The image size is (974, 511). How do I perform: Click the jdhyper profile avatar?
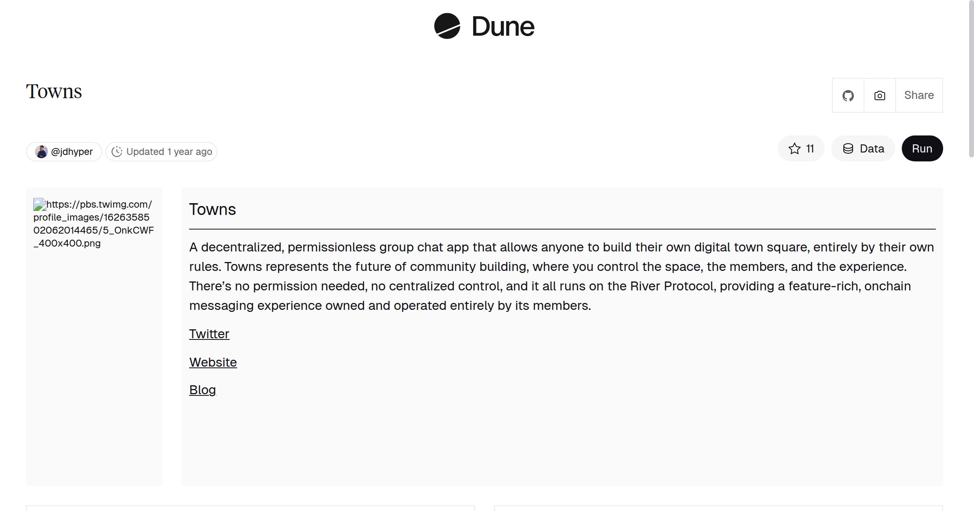point(41,152)
